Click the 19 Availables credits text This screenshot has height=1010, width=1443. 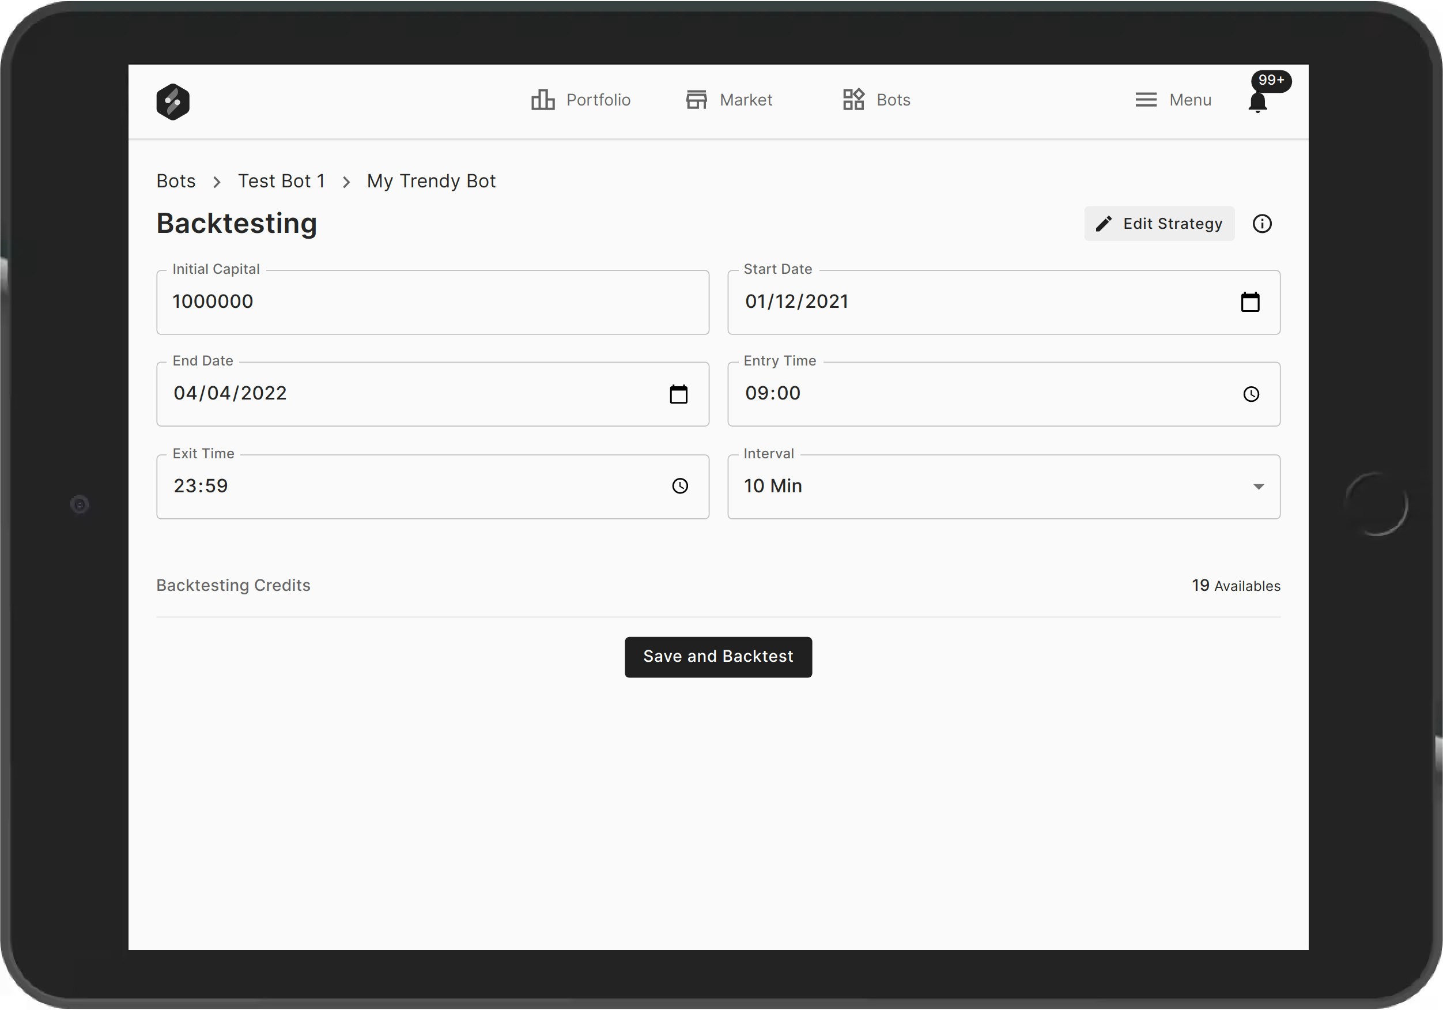pyautogui.click(x=1236, y=586)
